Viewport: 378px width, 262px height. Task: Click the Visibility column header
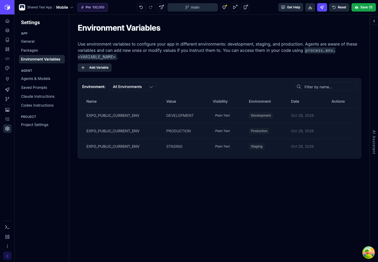click(220, 101)
